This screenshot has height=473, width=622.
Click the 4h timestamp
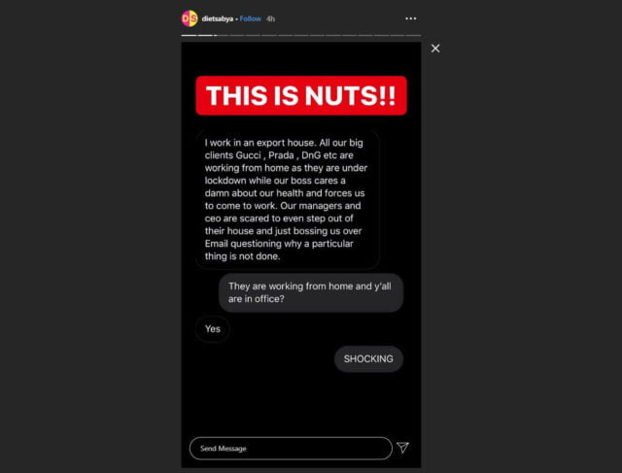(270, 18)
